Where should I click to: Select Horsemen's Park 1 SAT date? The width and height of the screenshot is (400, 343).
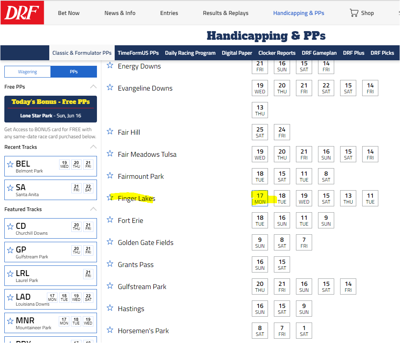pos(304,330)
